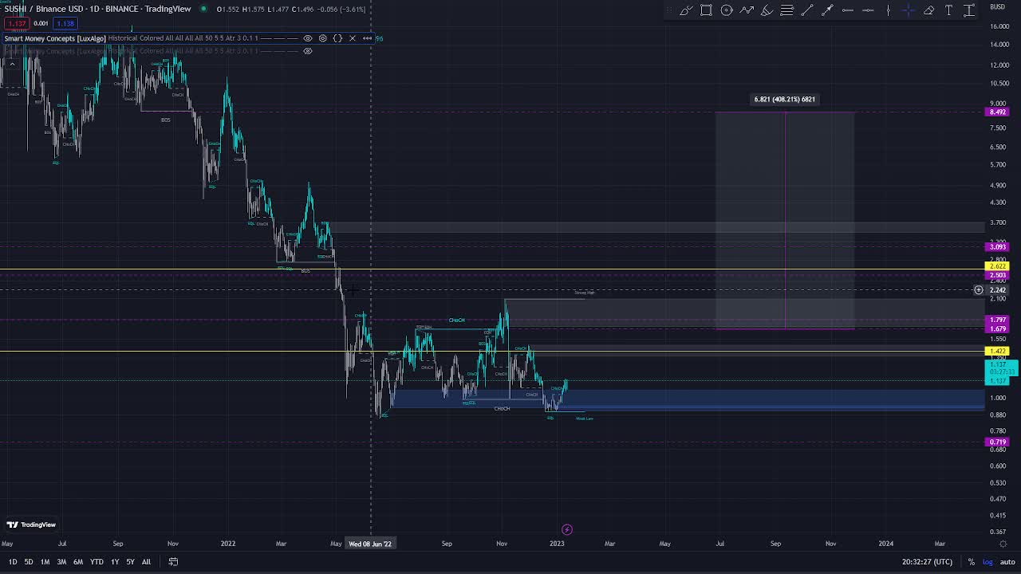
Task: Set time range to 5D
Action: [28, 562]
